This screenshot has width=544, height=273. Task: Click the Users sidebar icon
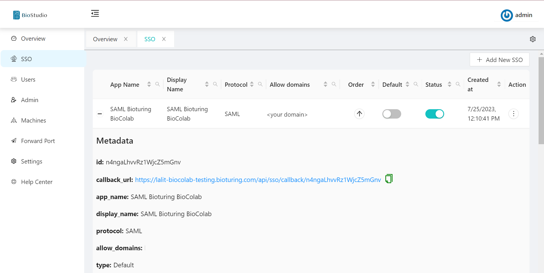point(14,79)
